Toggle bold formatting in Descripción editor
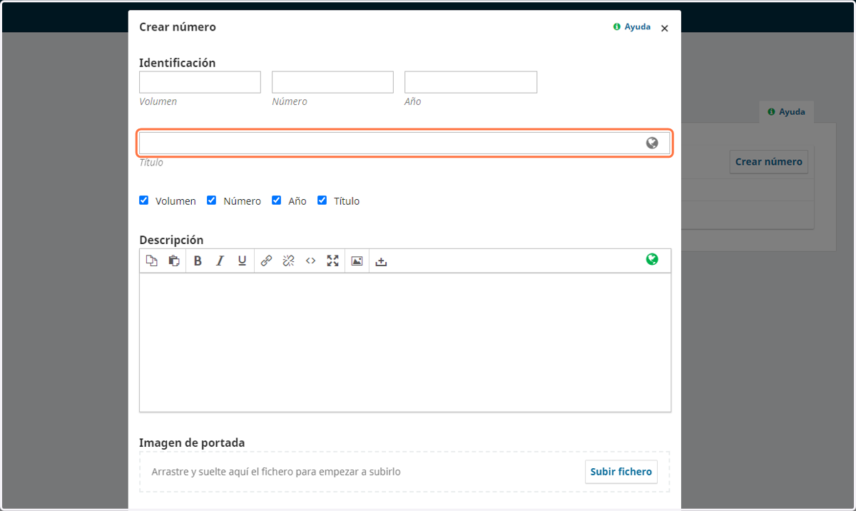 [198, 261]
